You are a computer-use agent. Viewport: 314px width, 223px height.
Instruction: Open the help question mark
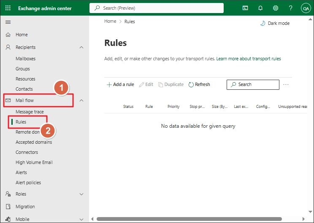pos(290,8)
